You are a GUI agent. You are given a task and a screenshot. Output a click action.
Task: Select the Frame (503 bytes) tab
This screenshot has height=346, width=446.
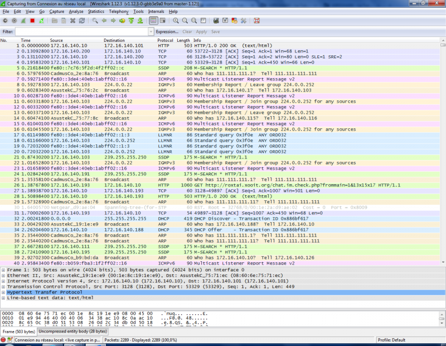click(x=18, y=331)
